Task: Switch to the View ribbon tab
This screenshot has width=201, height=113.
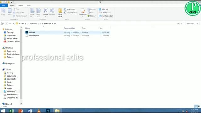Action: [29, 6]
